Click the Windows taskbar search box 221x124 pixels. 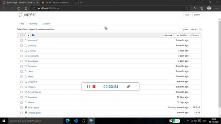coord(36,121)
